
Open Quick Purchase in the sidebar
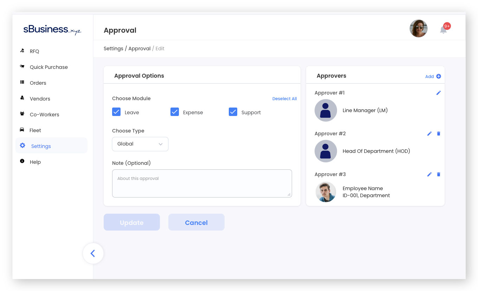tap(49, 67)
